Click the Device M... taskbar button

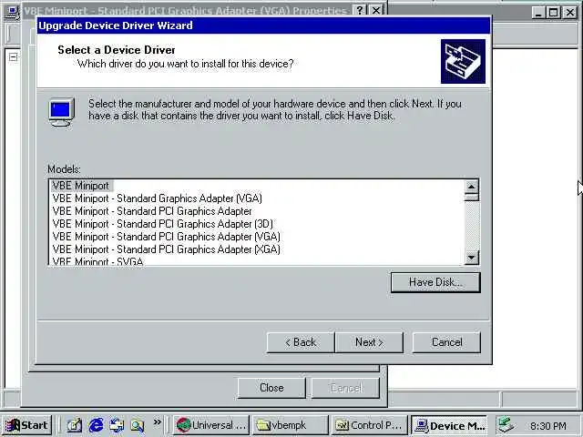coord(449,425)
